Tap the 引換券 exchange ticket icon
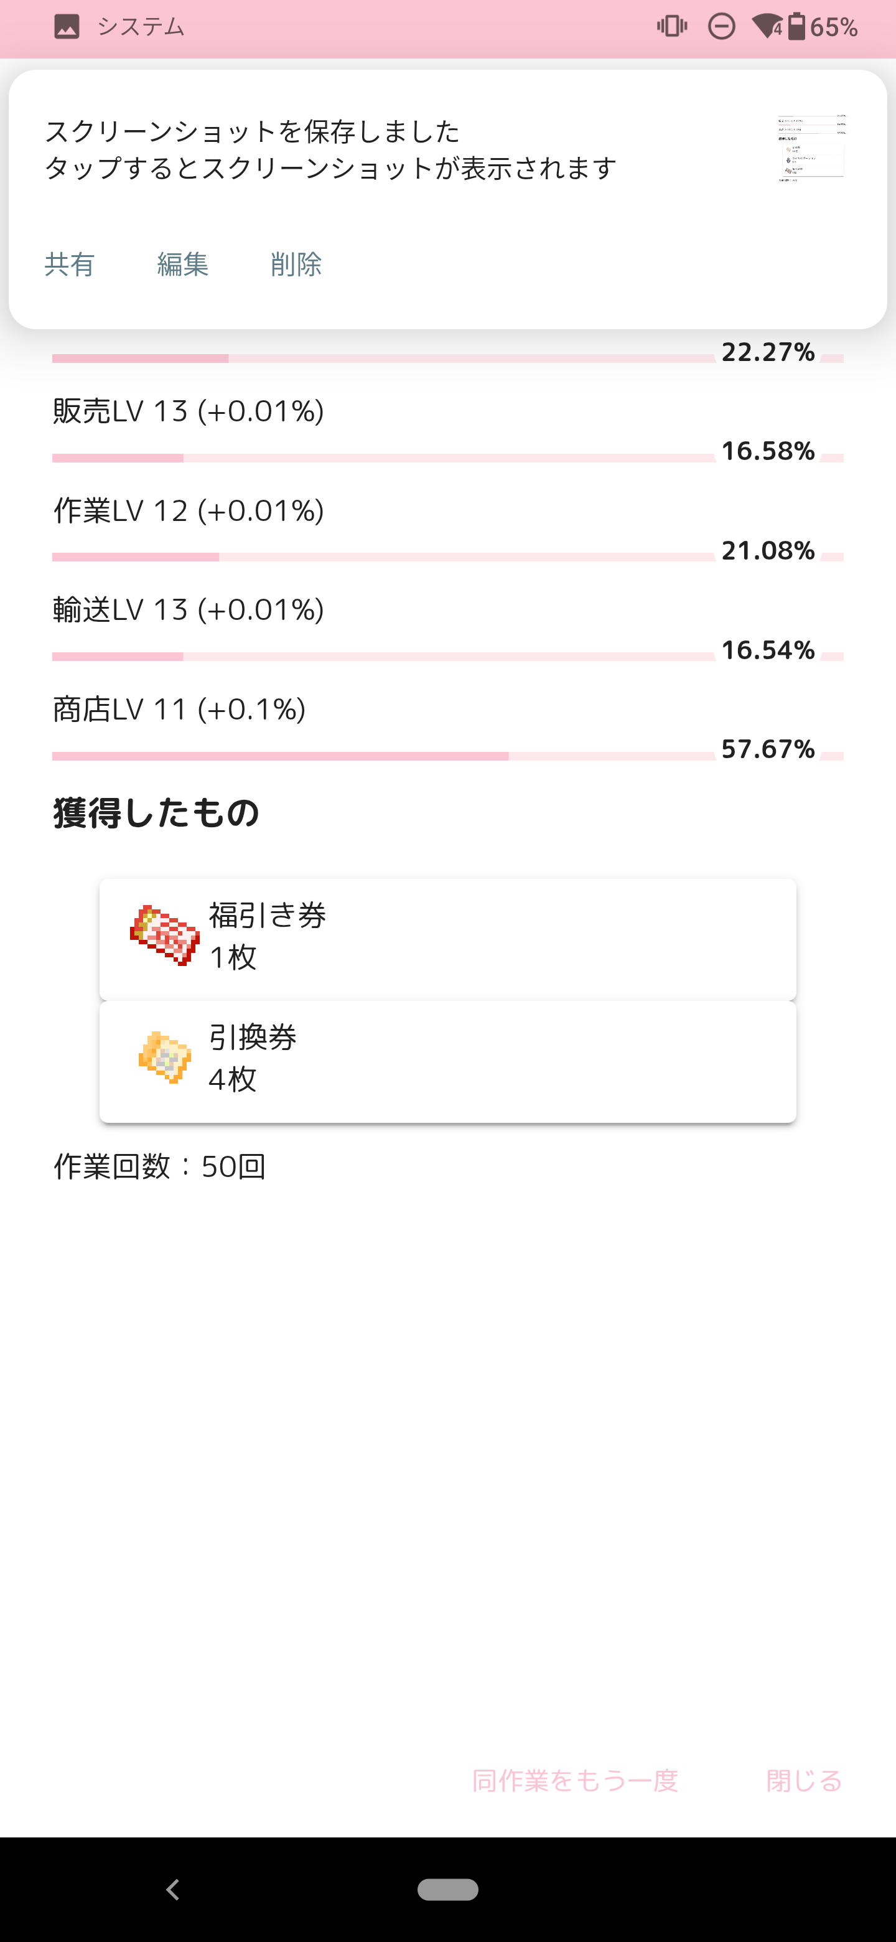This screenshot has height=1942, width=896. point(164,1057)
